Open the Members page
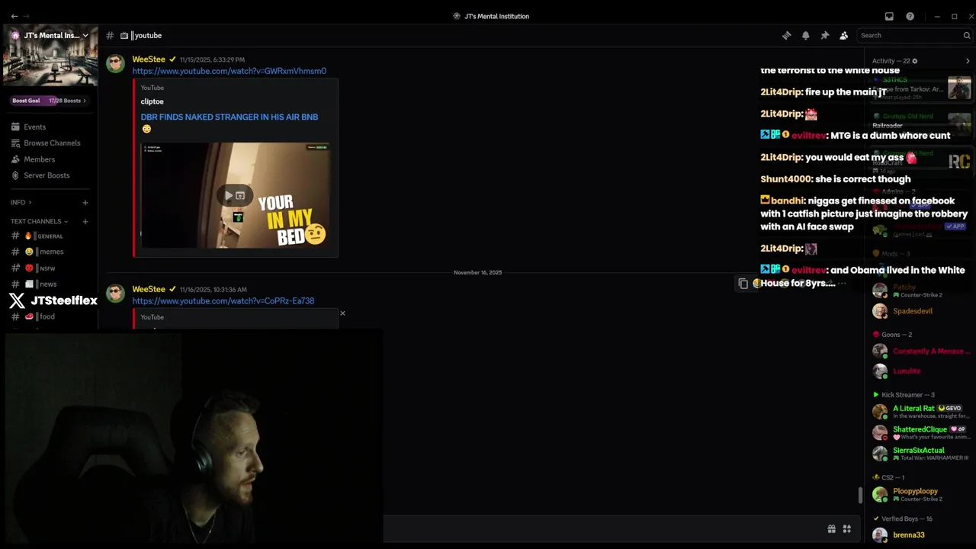Viewport: 976px width, 549px height. (x=49, y=159)
